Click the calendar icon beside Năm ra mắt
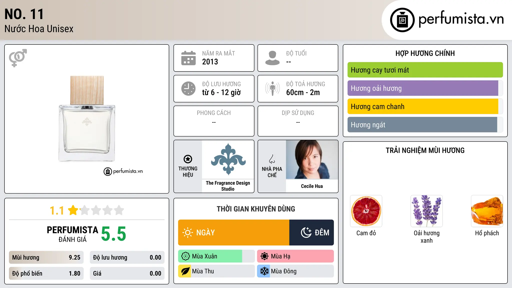The width and height of the screenshot is (512, 288). [x=188, y=58]
